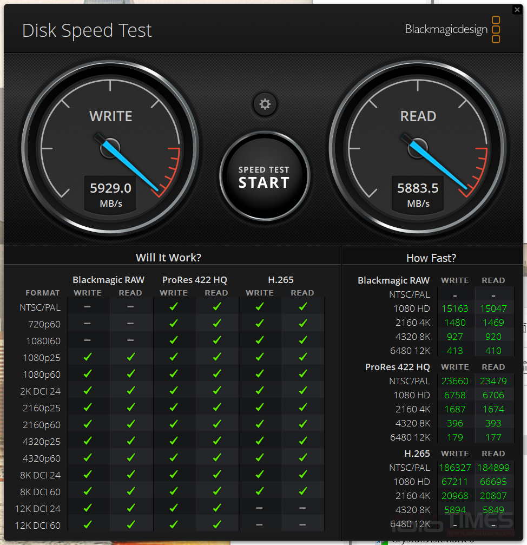Click Blackmagic RAW read checkmark for 12K DCI 24
The width and height of the screenshot is (527, 545).
pos(130,508)
